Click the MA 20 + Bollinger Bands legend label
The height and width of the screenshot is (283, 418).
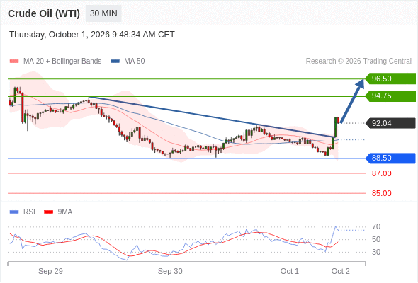tap(62, 62)
